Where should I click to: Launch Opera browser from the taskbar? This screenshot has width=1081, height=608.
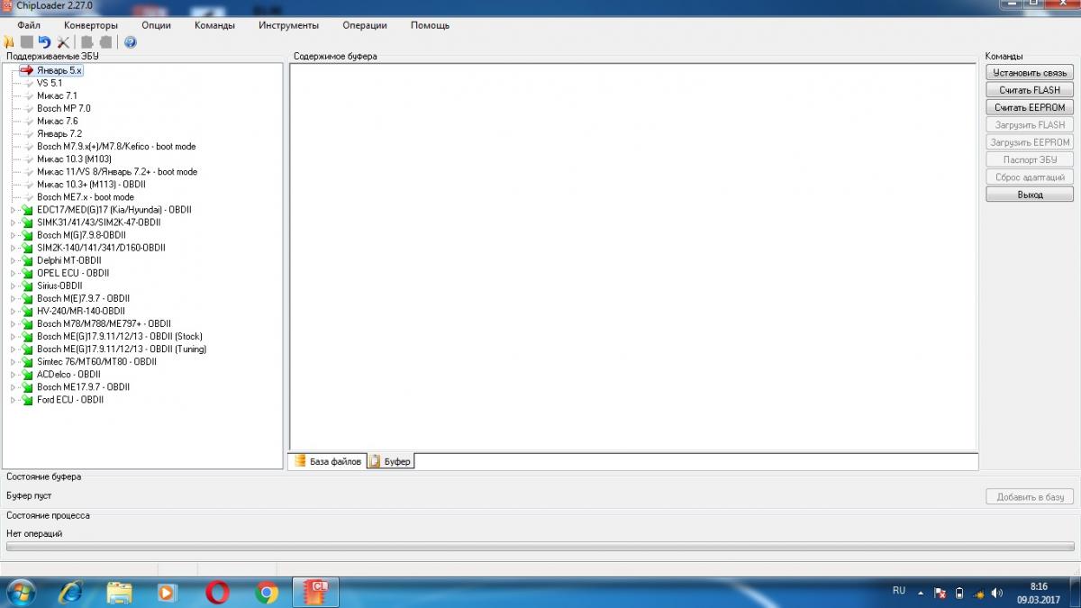coord(217,592)
